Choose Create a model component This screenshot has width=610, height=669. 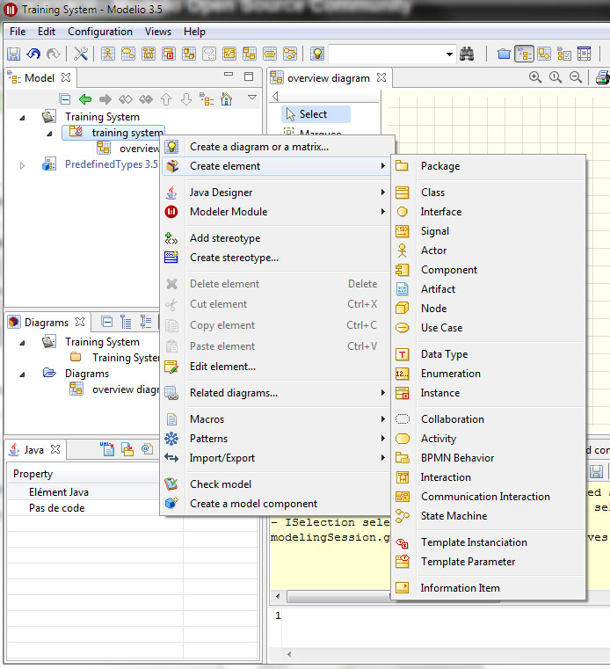(276, 504)
